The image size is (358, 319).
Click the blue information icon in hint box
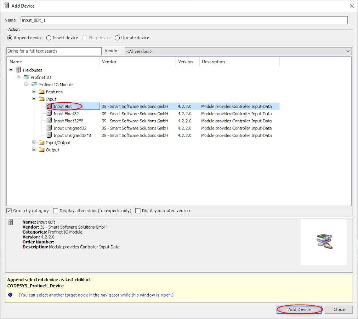pyautogui.click(x=10, y=295)
